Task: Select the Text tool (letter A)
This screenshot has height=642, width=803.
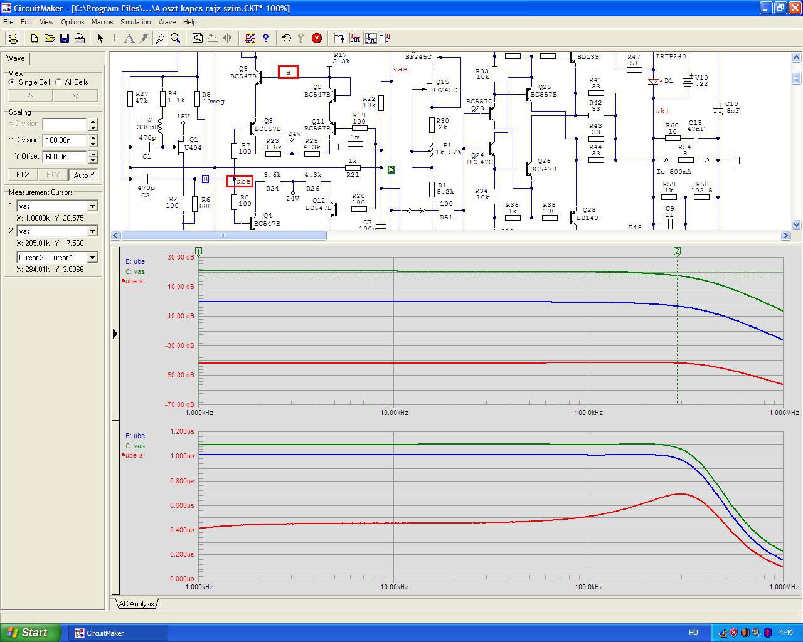Action: coord(129,38)
